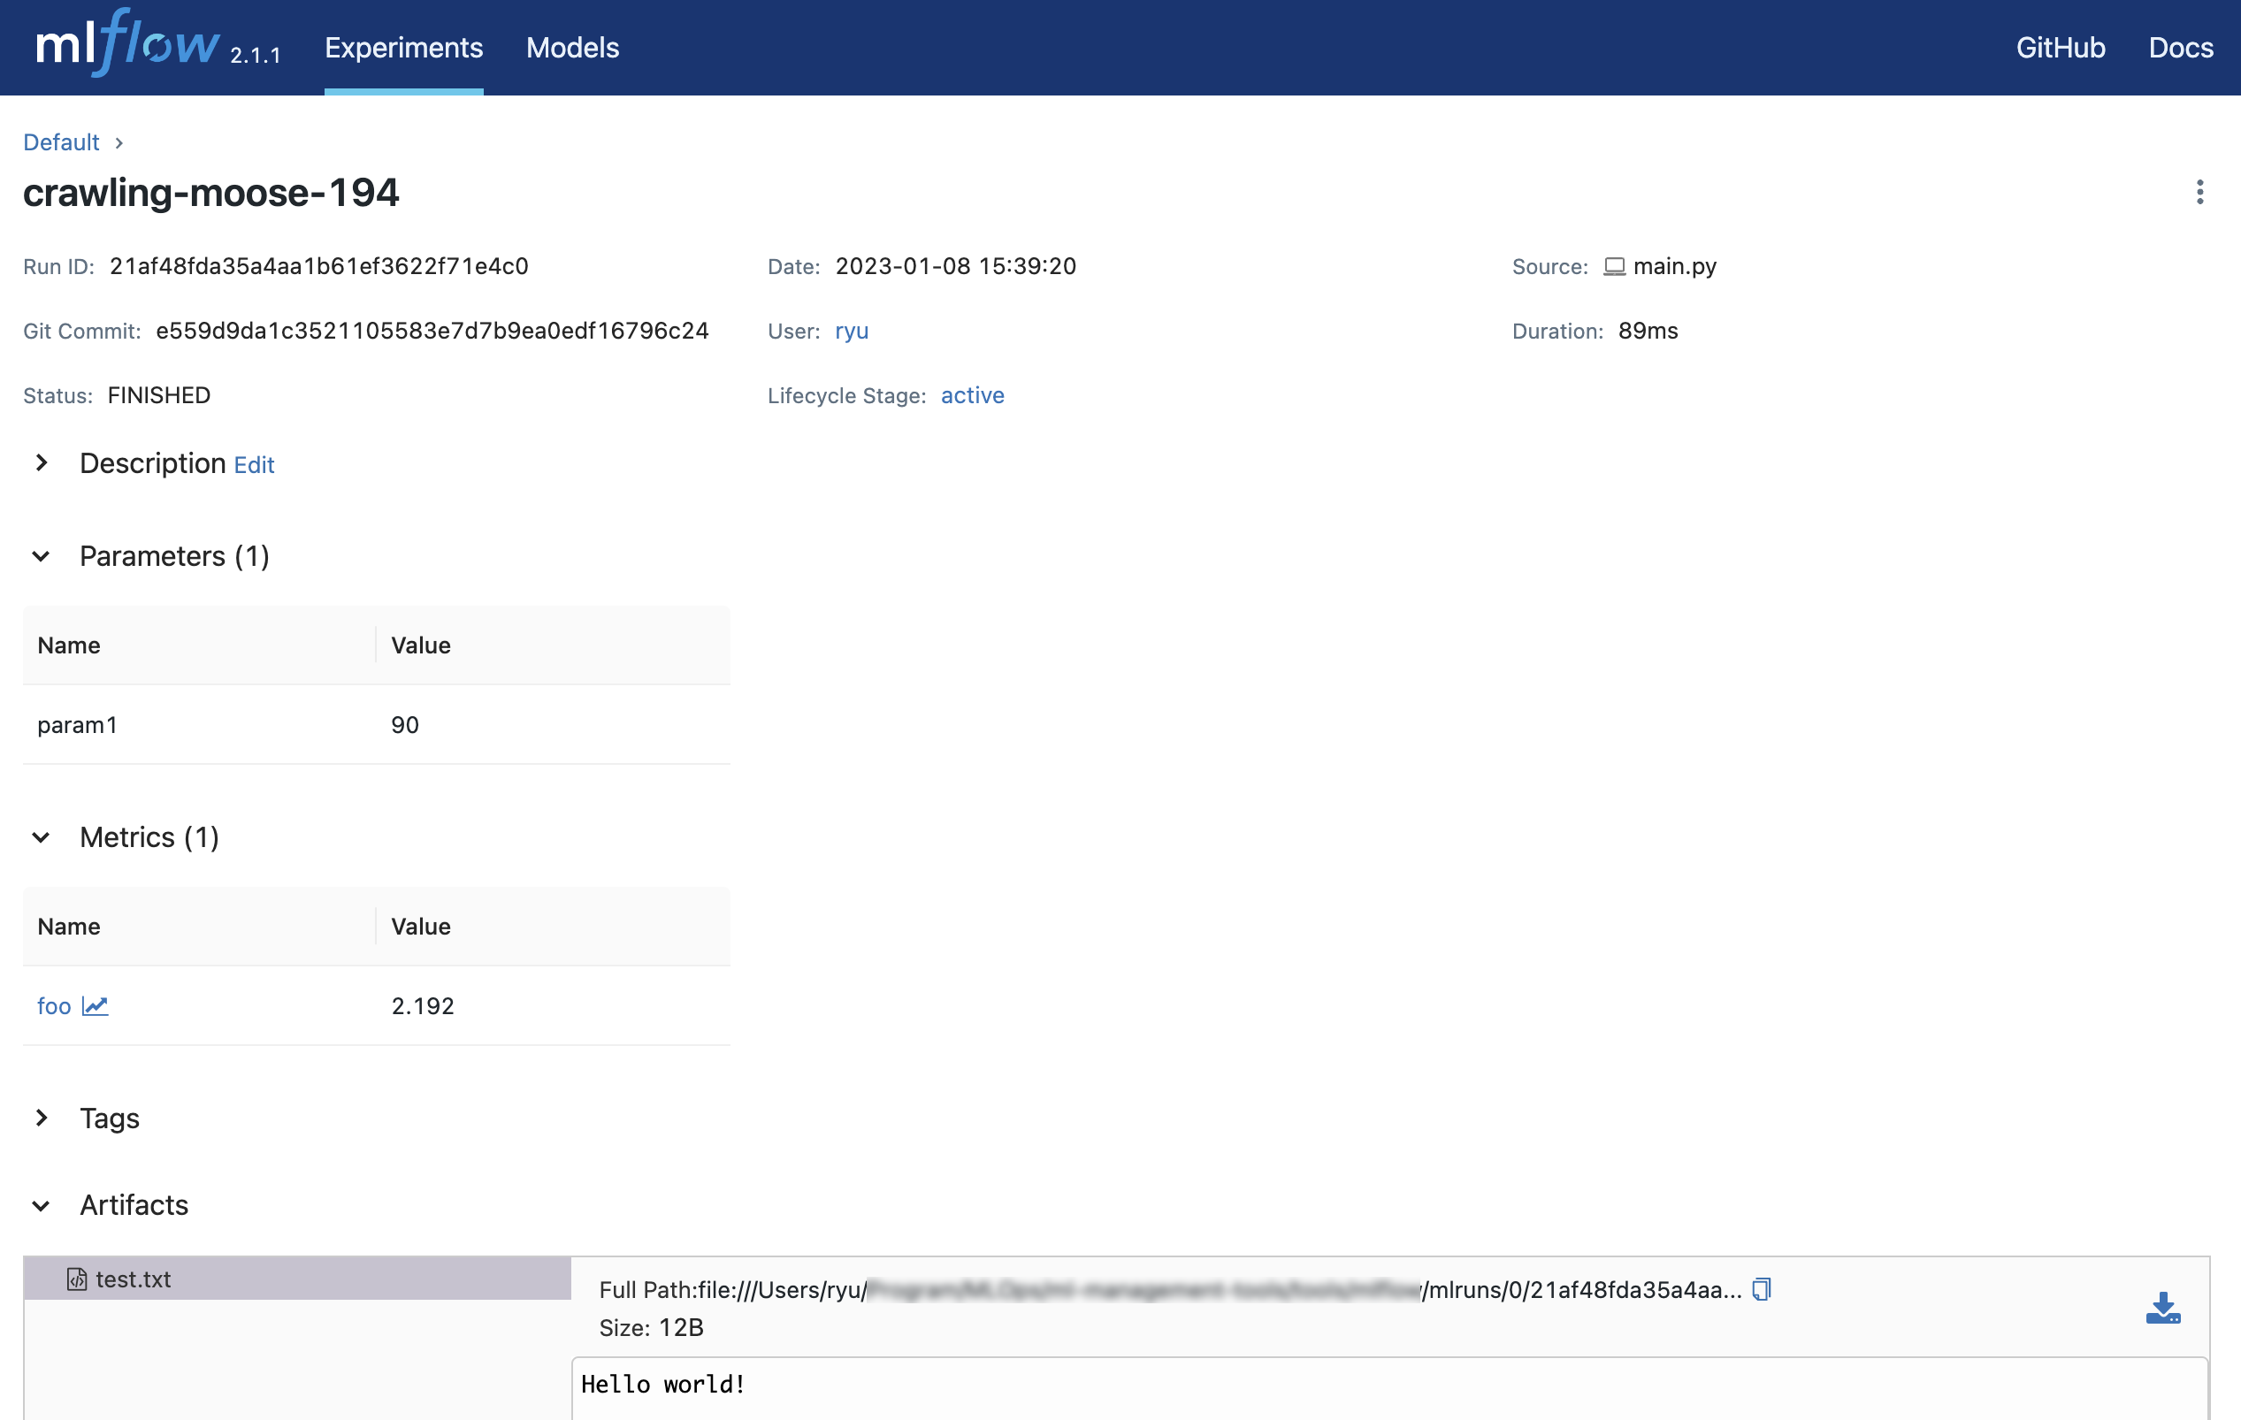
Task: Select test.txt in the artifact tree
Action: click(297, 1279)
